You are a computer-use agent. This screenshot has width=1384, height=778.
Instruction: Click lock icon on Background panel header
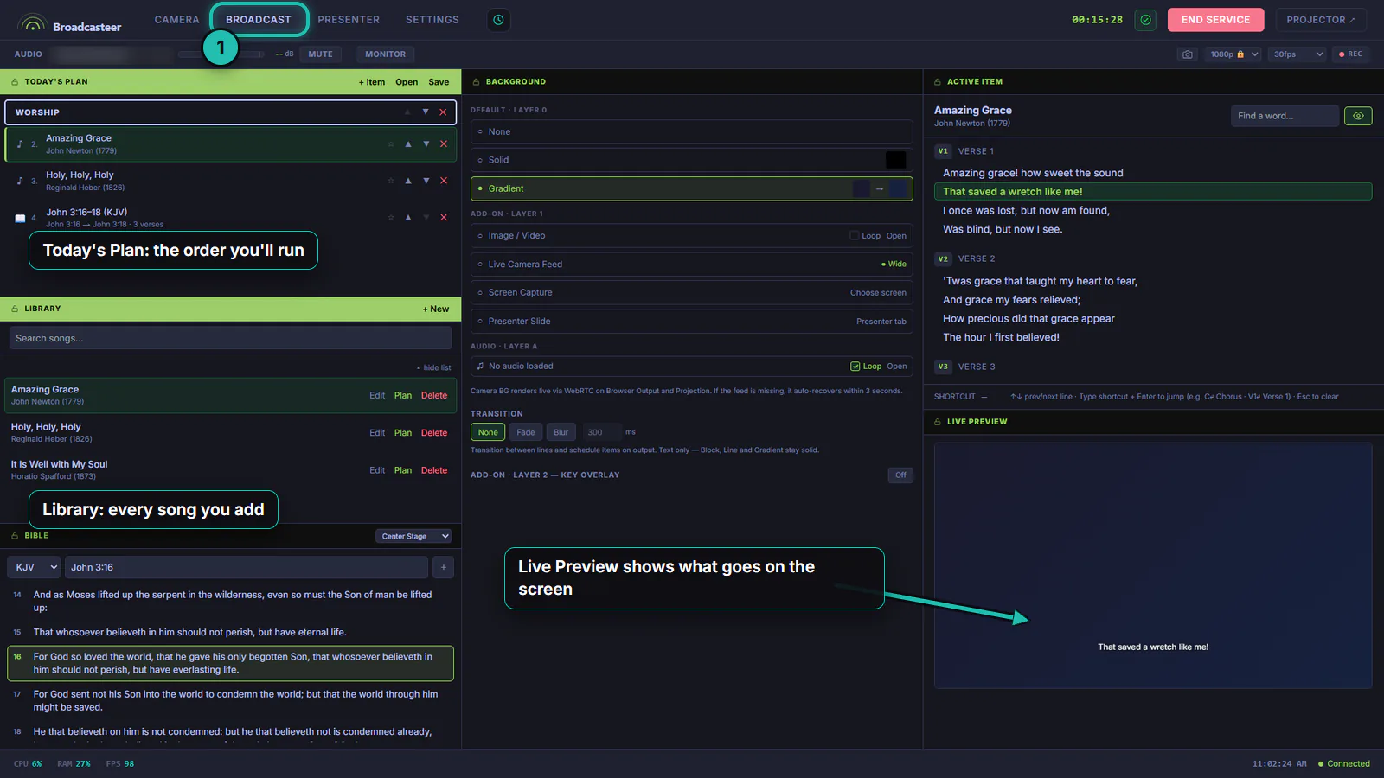point(476,82)
